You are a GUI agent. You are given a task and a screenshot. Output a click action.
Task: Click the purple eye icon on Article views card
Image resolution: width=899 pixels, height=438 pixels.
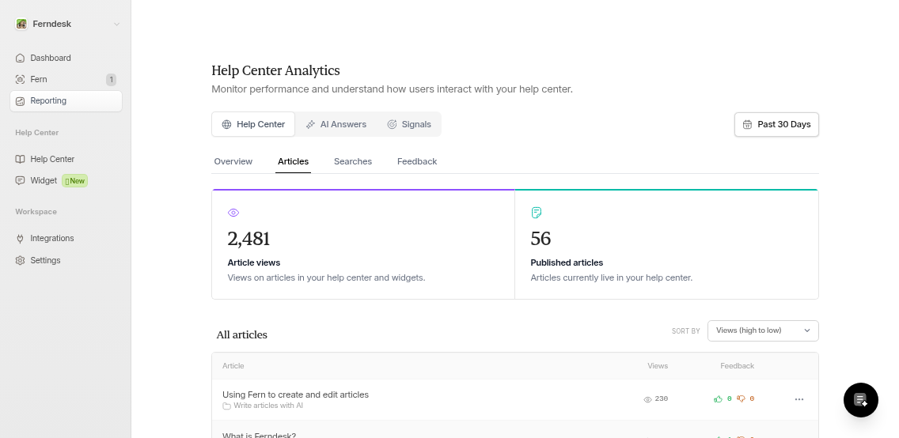pyautogui.click(x=233, y=213)
